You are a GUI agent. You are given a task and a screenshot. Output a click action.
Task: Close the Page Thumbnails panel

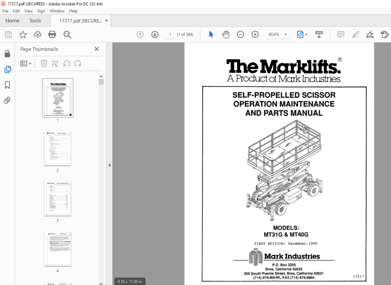[97, 49]
